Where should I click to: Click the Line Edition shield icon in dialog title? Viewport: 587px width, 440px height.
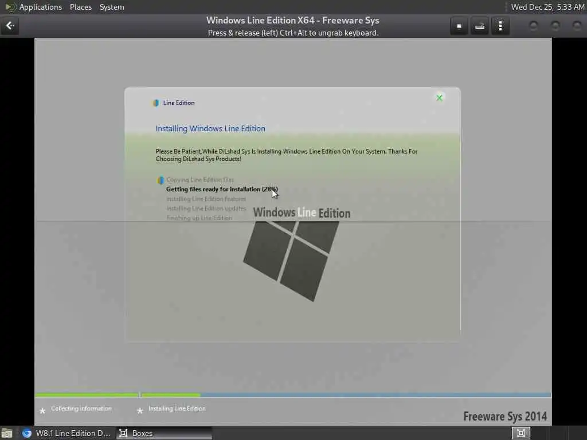click(x=156, y=103)
